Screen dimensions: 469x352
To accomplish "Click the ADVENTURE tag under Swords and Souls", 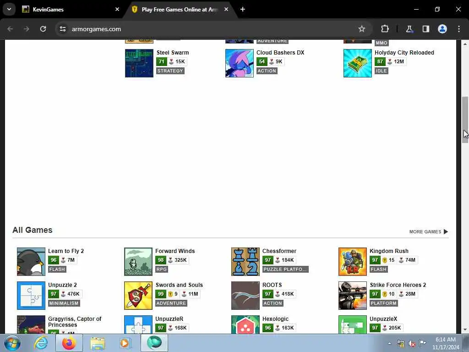I will 171,303.
